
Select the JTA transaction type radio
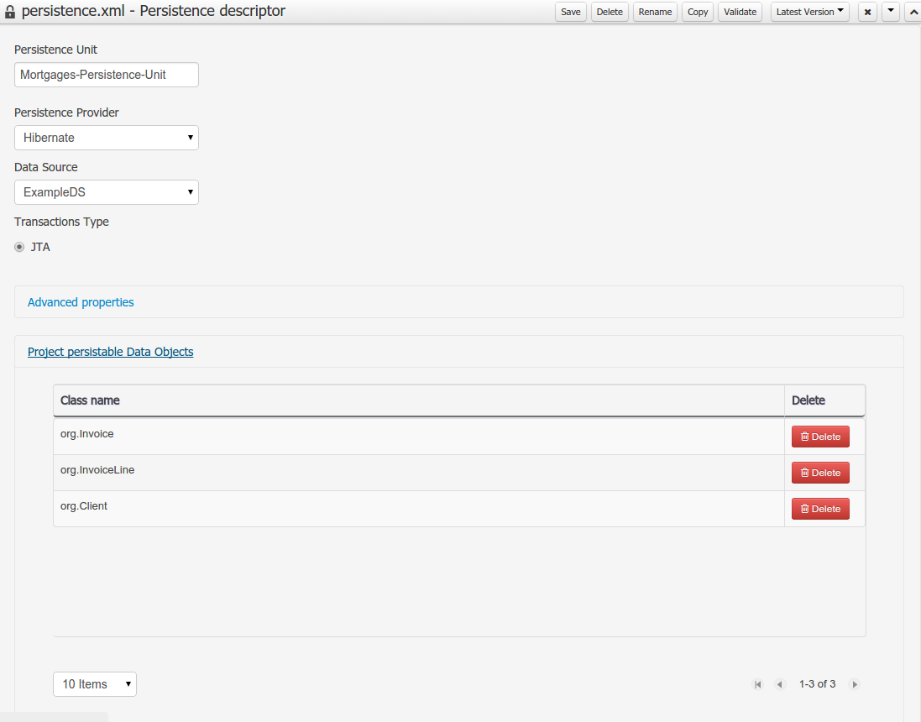point(20,247)
